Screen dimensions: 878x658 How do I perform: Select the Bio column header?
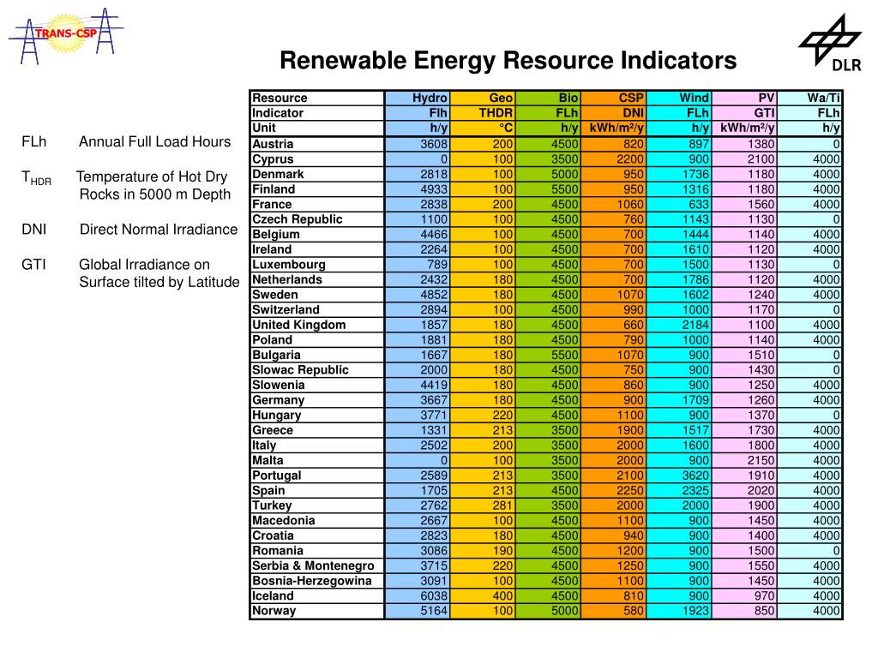[548, 98]
